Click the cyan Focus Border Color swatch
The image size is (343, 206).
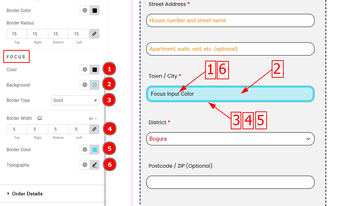coord(94,150)
